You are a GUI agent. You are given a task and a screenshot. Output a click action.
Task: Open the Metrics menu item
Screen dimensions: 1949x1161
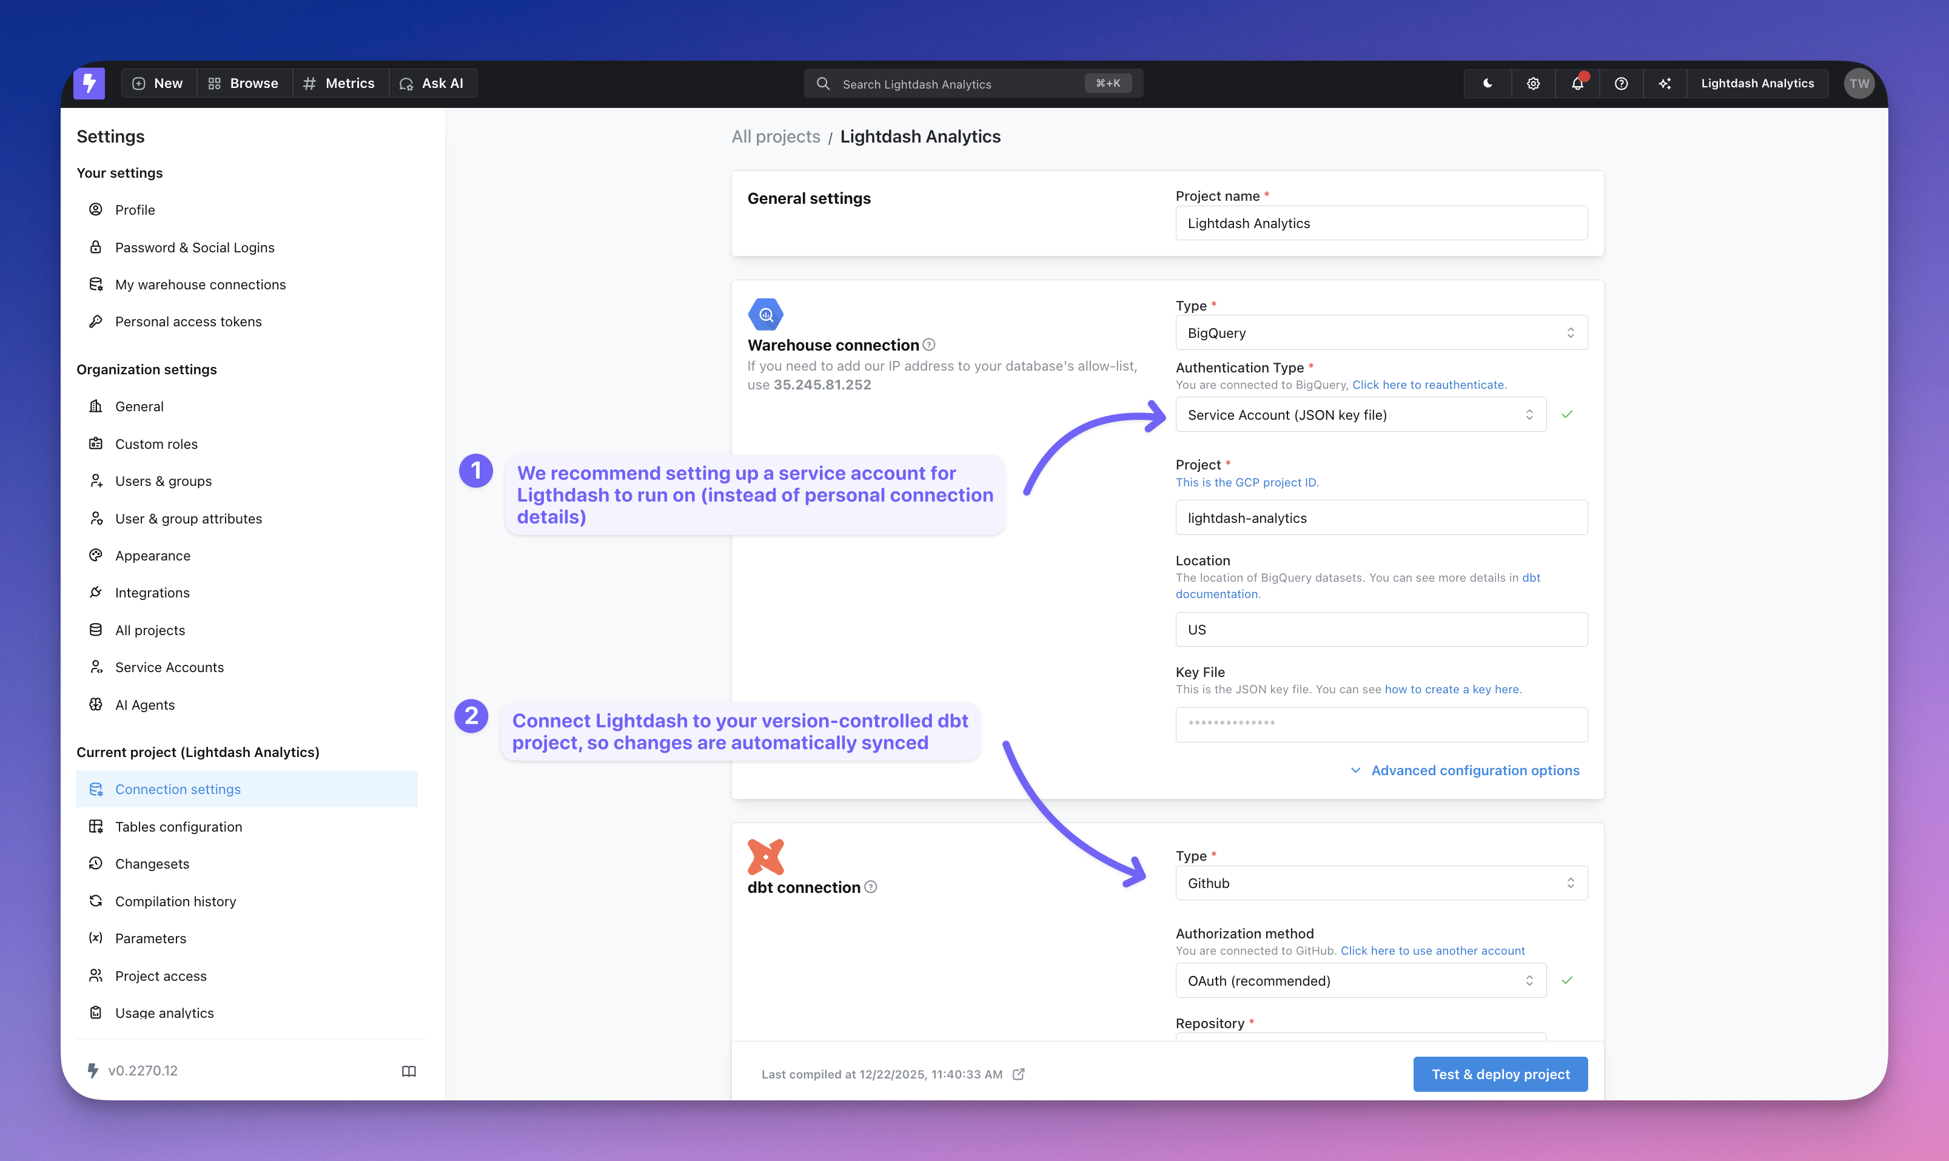point(340,83)
